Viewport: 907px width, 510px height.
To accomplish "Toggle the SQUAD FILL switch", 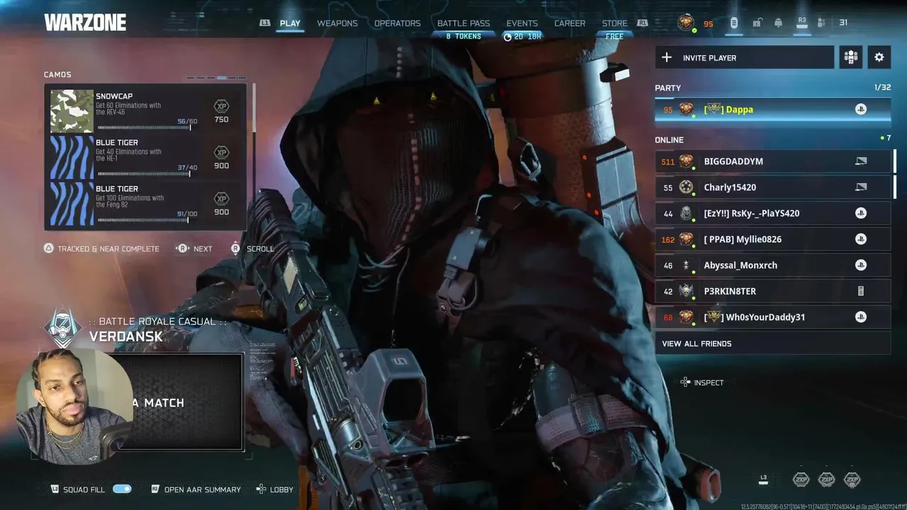I will [x=122, y=489].
